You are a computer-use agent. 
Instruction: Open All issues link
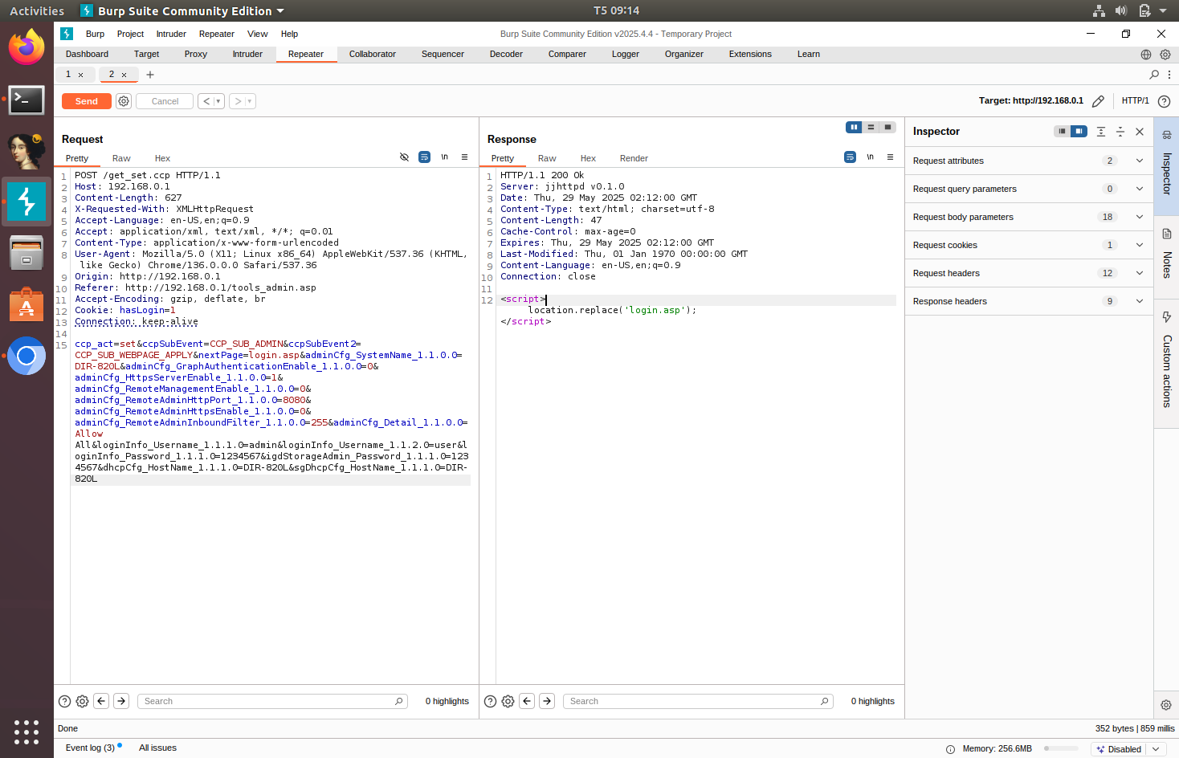point(157,748)
